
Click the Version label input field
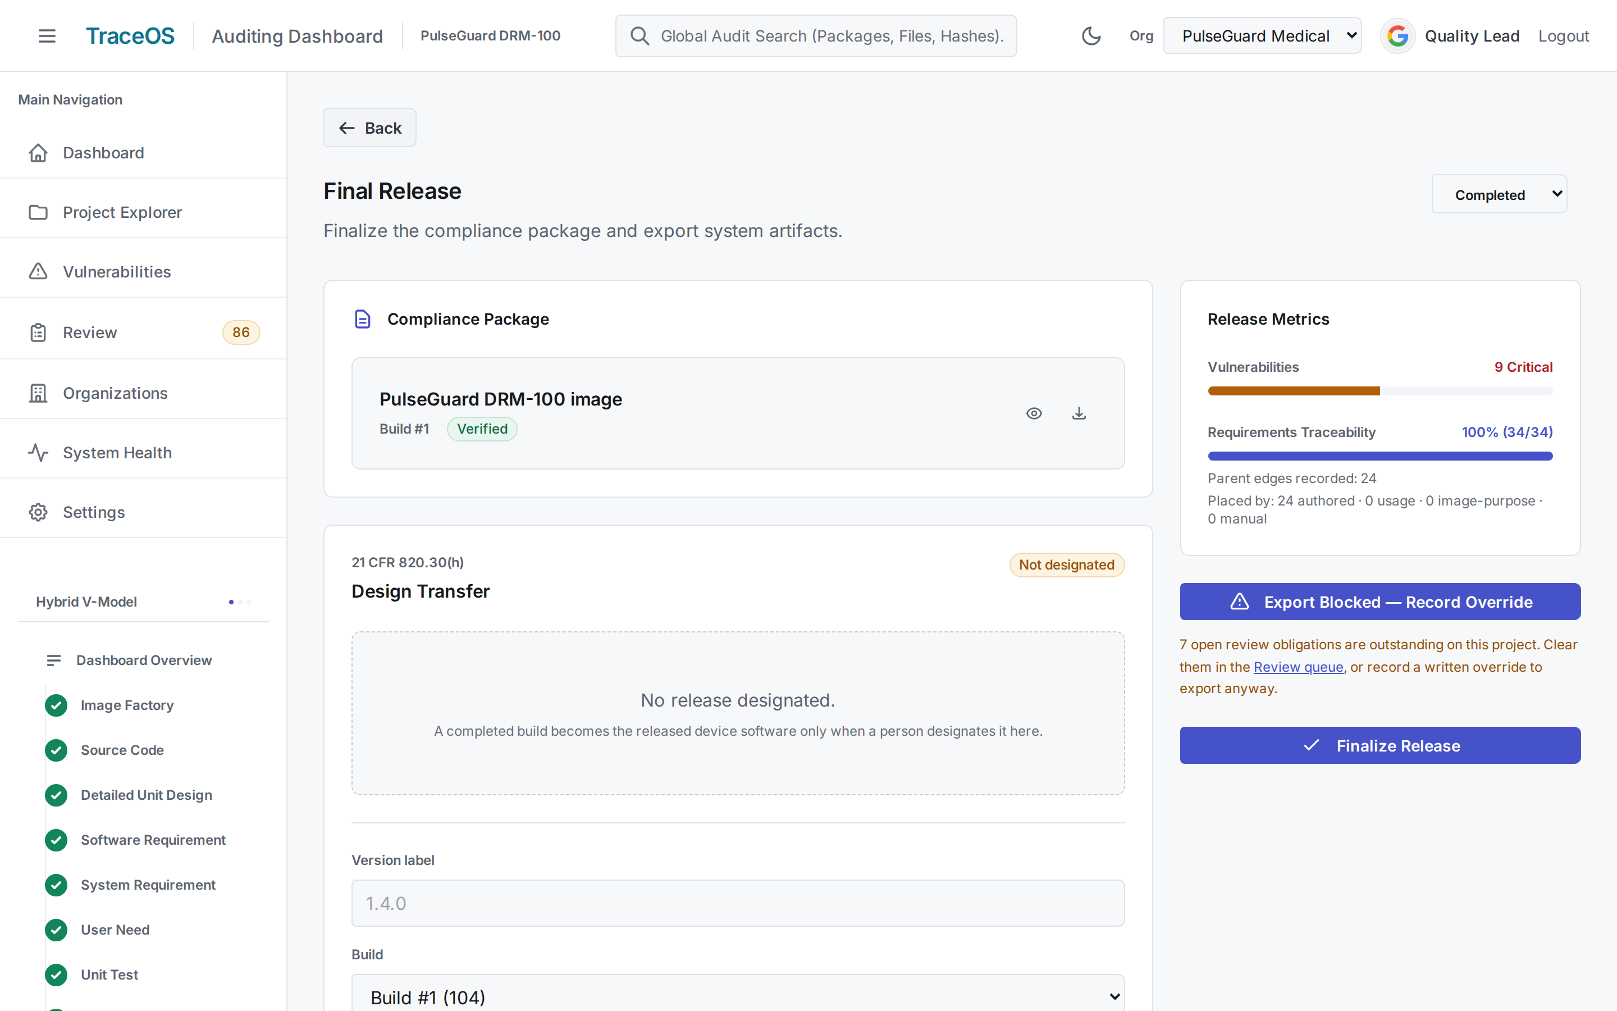[x=738, y=903]
